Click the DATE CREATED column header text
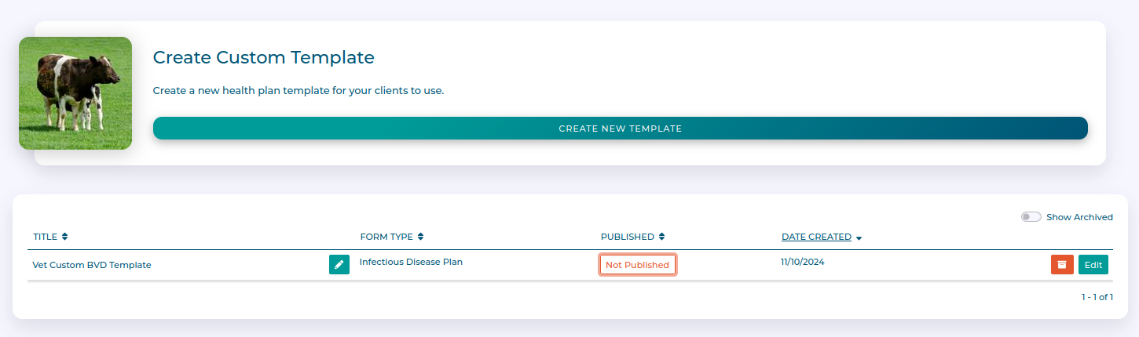 816,237
